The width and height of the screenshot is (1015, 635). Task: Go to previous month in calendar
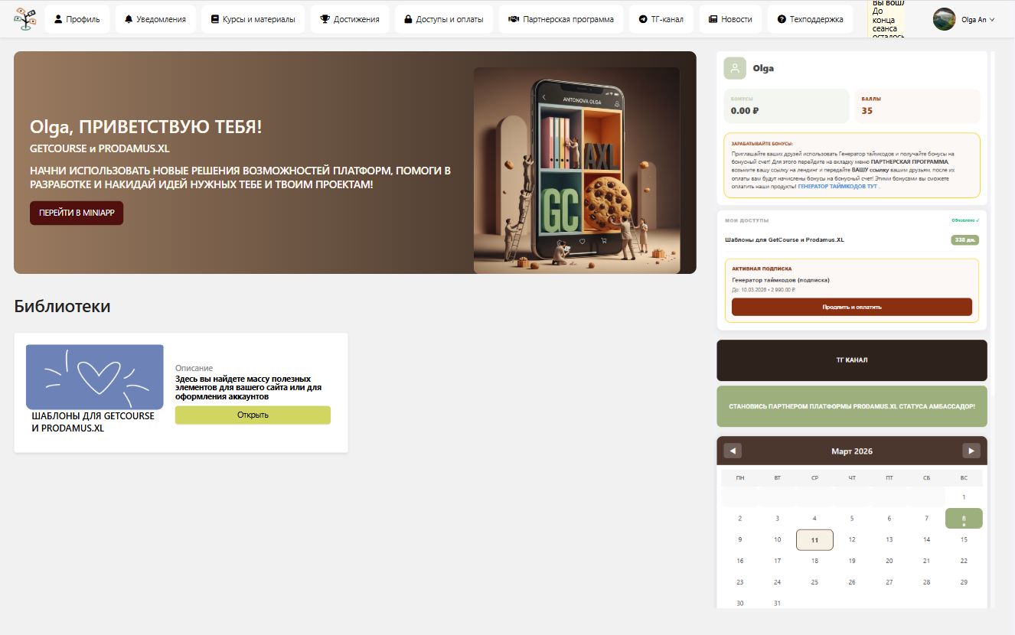click(x=733, y=451)
